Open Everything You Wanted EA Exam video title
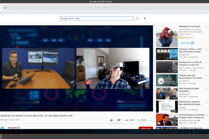Image resolution: width=209 pixels, height=139 pixels. pos(190,103)
